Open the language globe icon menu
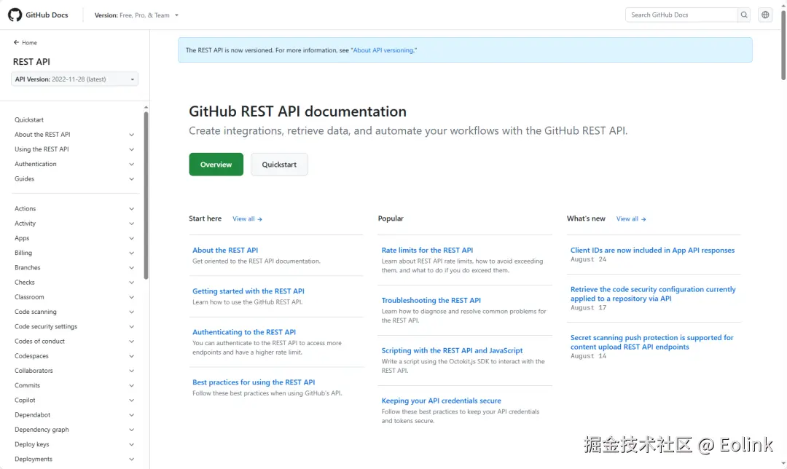 coord(765,15)
